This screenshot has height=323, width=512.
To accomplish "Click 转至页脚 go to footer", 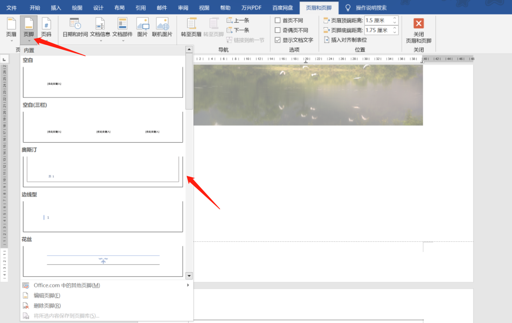I will coord(213,28).
